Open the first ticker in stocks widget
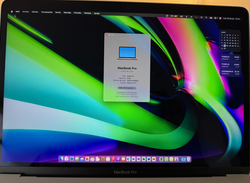The image size is (250, 183). tap(230, 58)
